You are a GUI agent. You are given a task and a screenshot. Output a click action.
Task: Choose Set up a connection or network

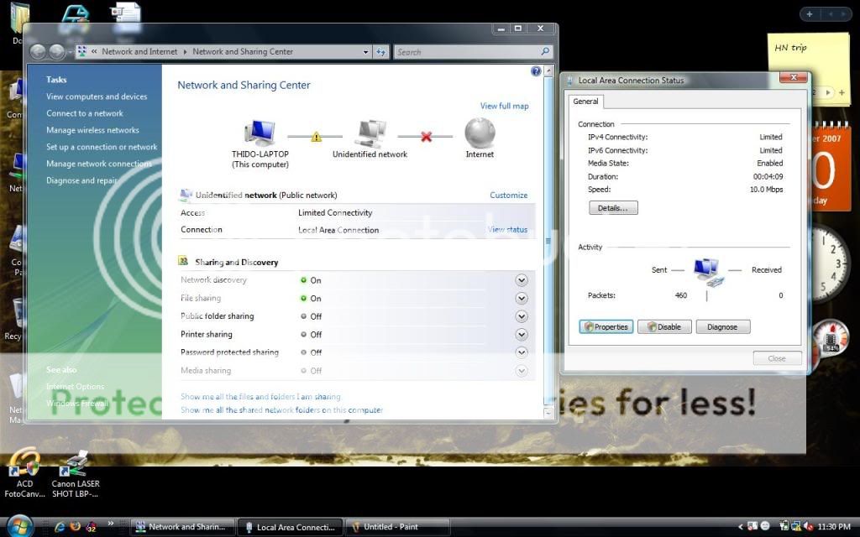102,147
